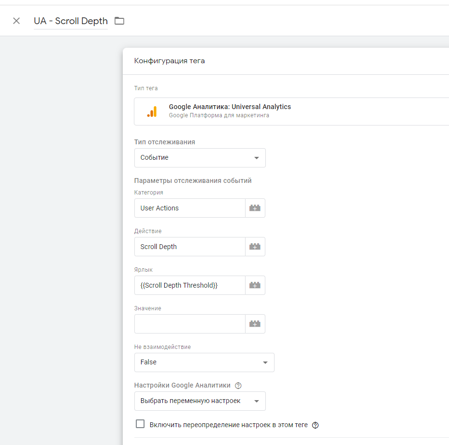This screenshot has width=449, height=445.
Task: Click the Категория field with User Actions
Action: (189, 208)
